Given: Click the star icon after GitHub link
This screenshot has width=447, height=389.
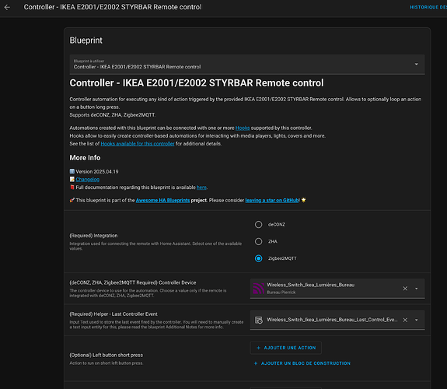Looking at the screenshot, I should [x=303, y=200].
